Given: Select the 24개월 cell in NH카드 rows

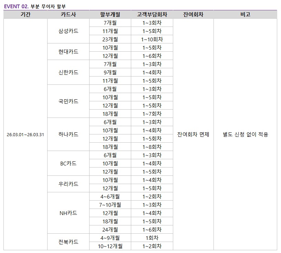Looking at the screenshot, I should [x=110, y=230].
